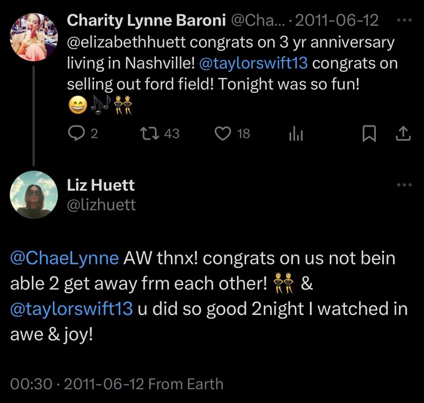Open more options on Charity's tweet
The width and height of the screenshot is (424, 403).
405,20
